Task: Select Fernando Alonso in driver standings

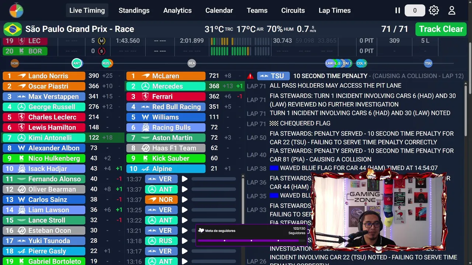Action: click(44, 179)
